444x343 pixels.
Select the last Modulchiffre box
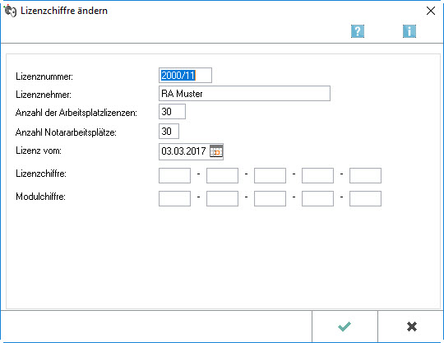click(365, 198)
